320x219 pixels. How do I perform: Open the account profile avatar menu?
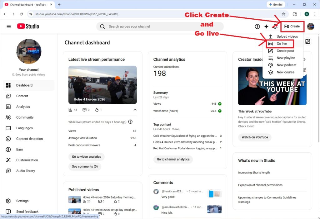(x=311, y=26)
